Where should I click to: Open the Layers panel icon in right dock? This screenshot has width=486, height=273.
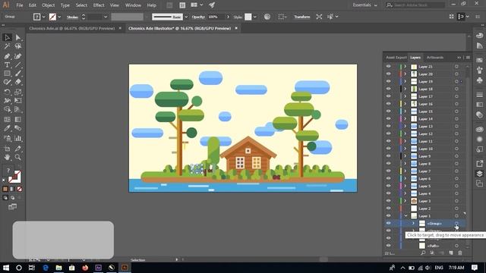click(x=479, y=174)
